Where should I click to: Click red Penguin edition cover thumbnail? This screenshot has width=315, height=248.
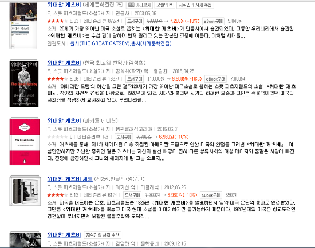point(25,142)
